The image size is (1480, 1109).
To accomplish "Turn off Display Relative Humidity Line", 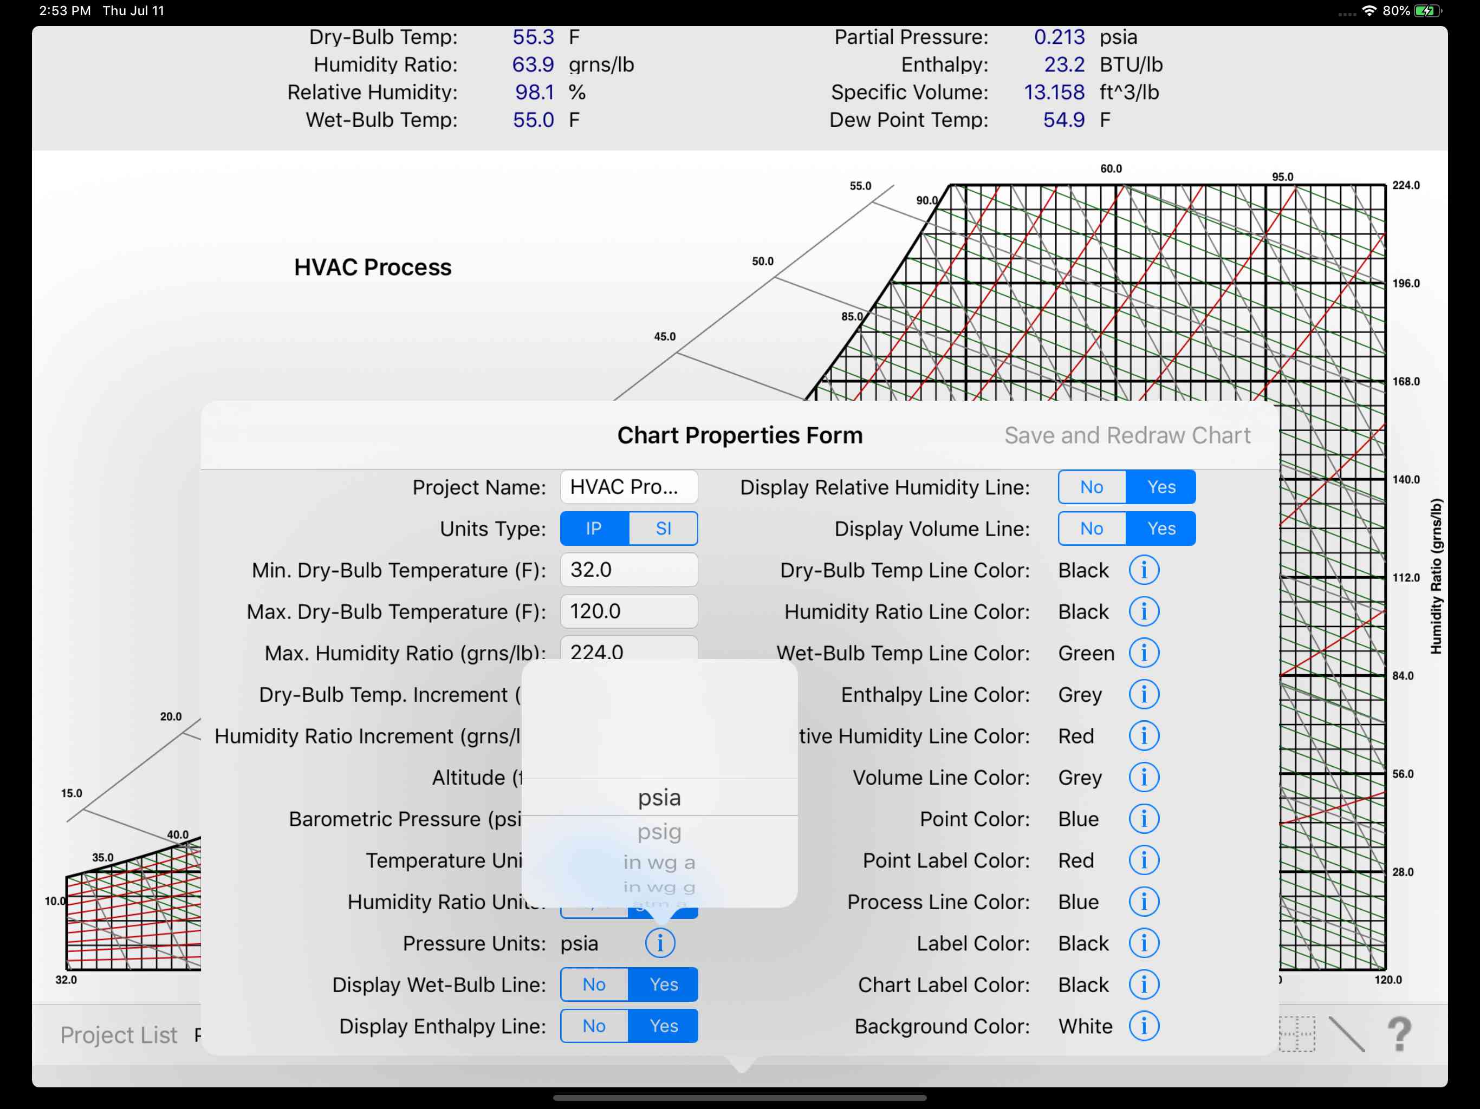I will pyautogui.click(x=1092, y=487).
